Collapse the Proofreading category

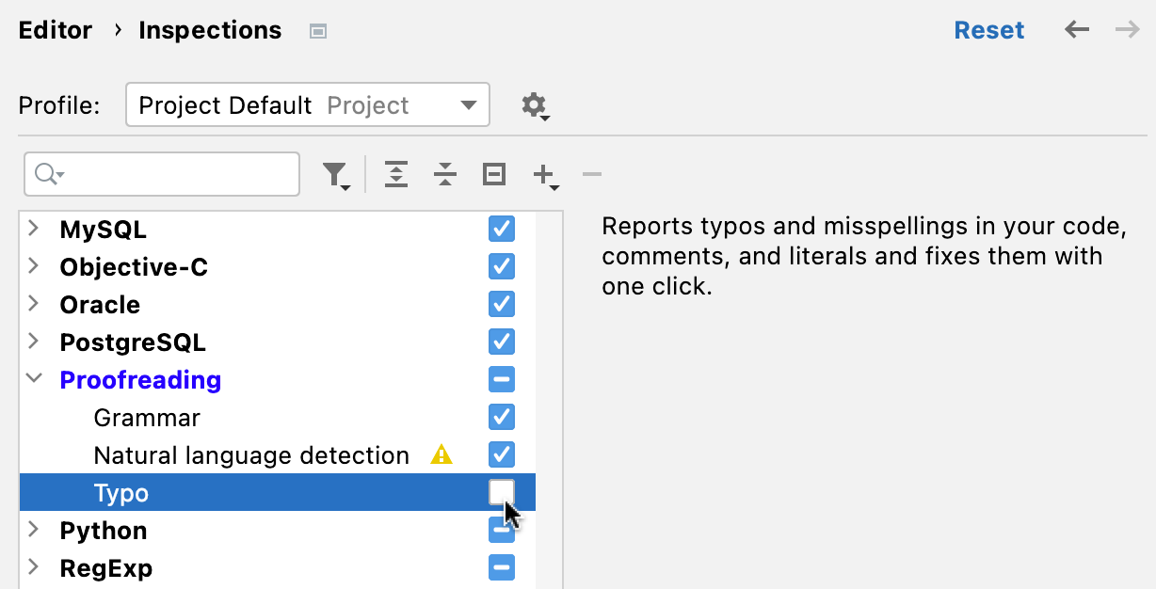(34, 378)
